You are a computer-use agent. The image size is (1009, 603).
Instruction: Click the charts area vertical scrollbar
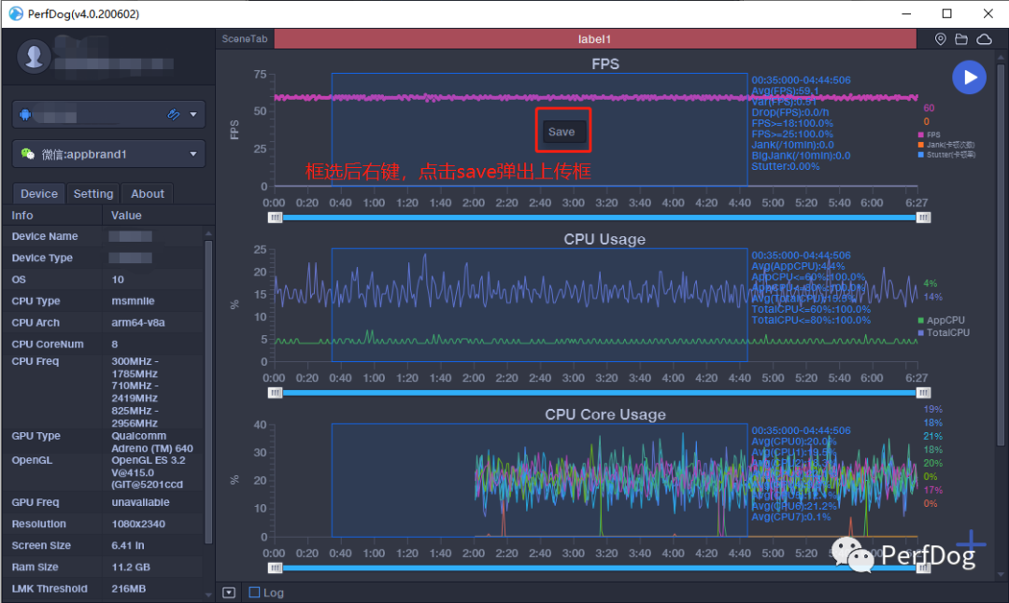coord(1000,254)
